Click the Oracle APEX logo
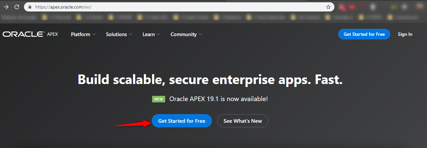 [30, 34]
